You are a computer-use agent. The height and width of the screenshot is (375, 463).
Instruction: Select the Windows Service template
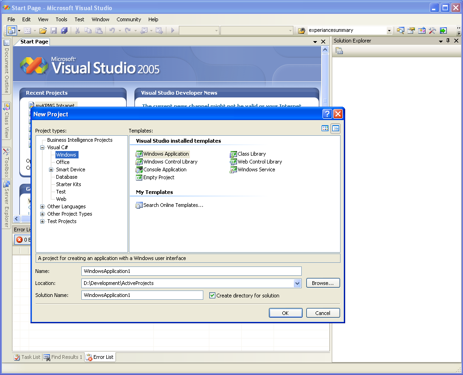coord(252,169)
